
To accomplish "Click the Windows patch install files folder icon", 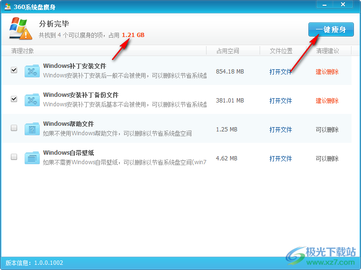I will pos(32,71).
